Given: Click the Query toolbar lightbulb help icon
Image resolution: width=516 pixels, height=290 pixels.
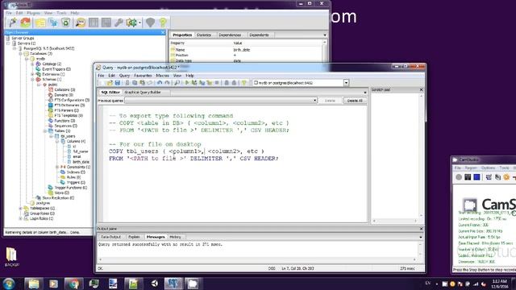Looking at the screenshot, I should tap(243, 83).
